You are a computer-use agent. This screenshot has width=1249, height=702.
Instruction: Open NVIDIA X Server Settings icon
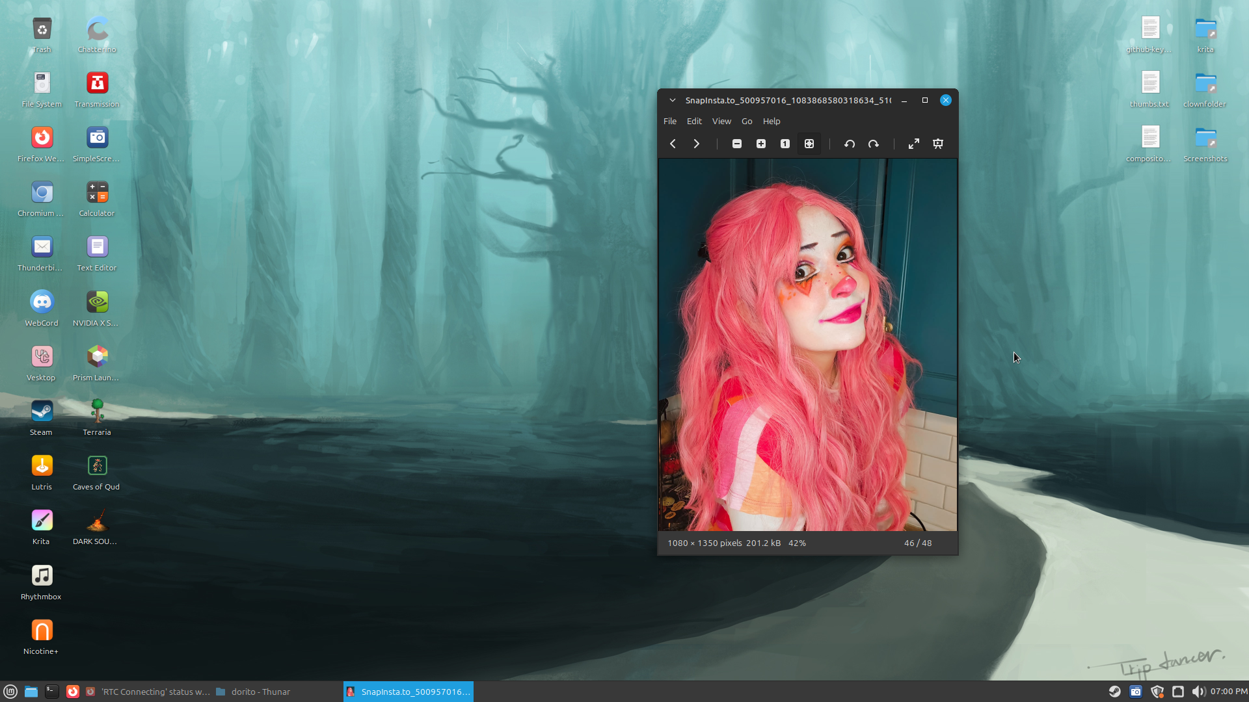(x=97, y=309)
